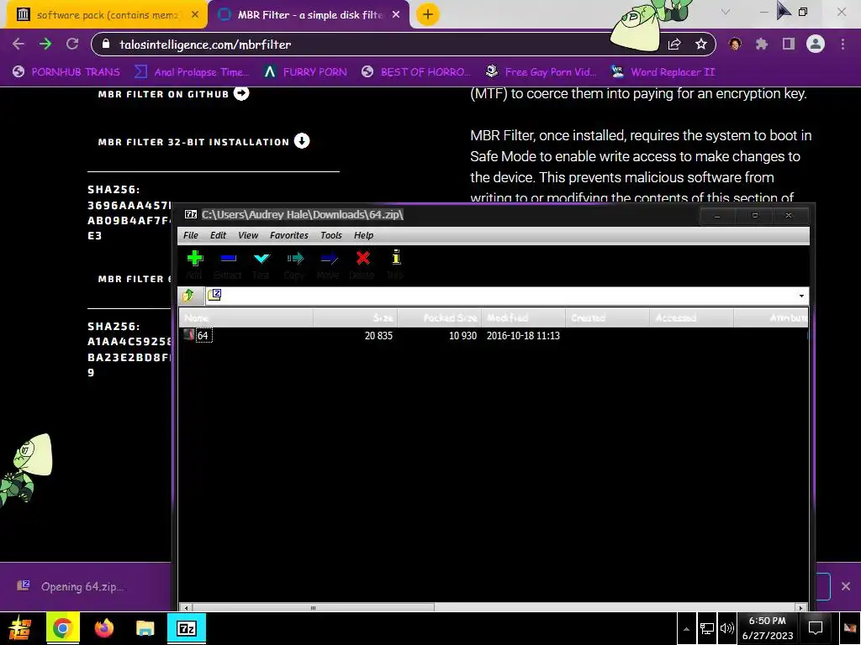Close the software pack browser tab
Screen dimensions: 861x645
pos(194,15)
